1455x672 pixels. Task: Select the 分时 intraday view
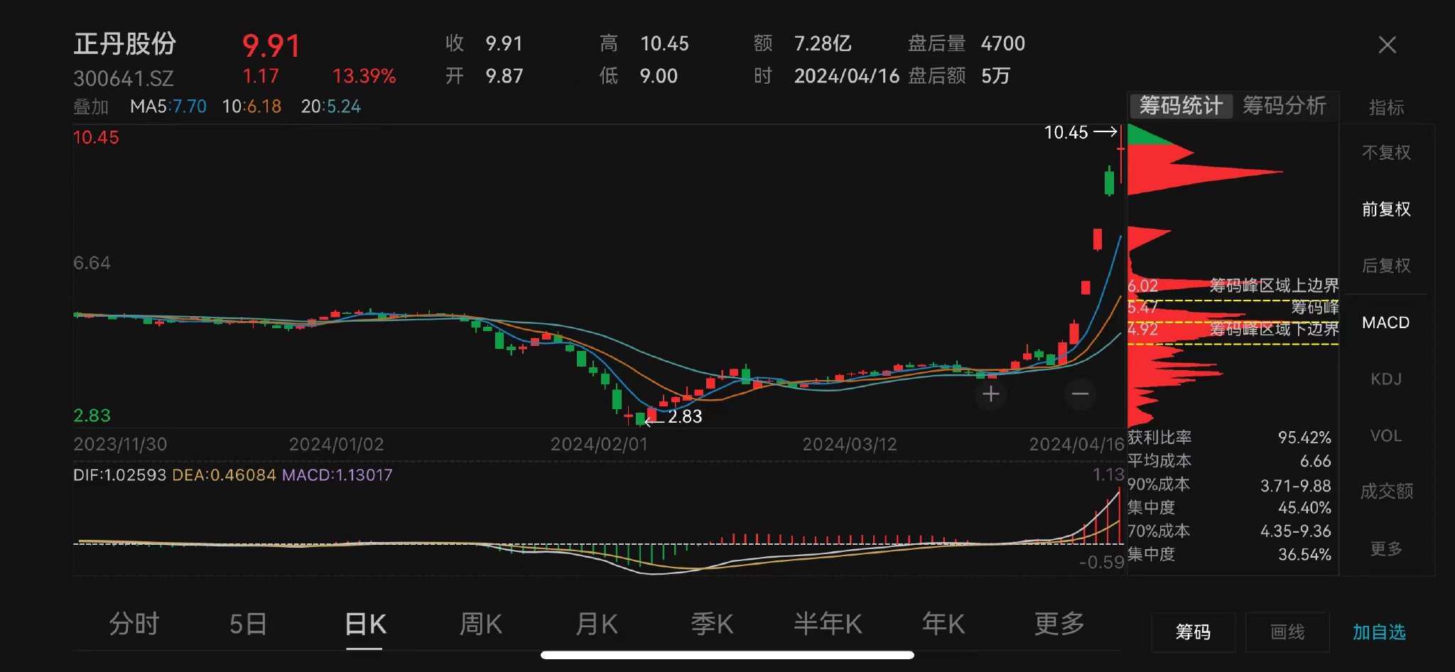tap(132, 624)
